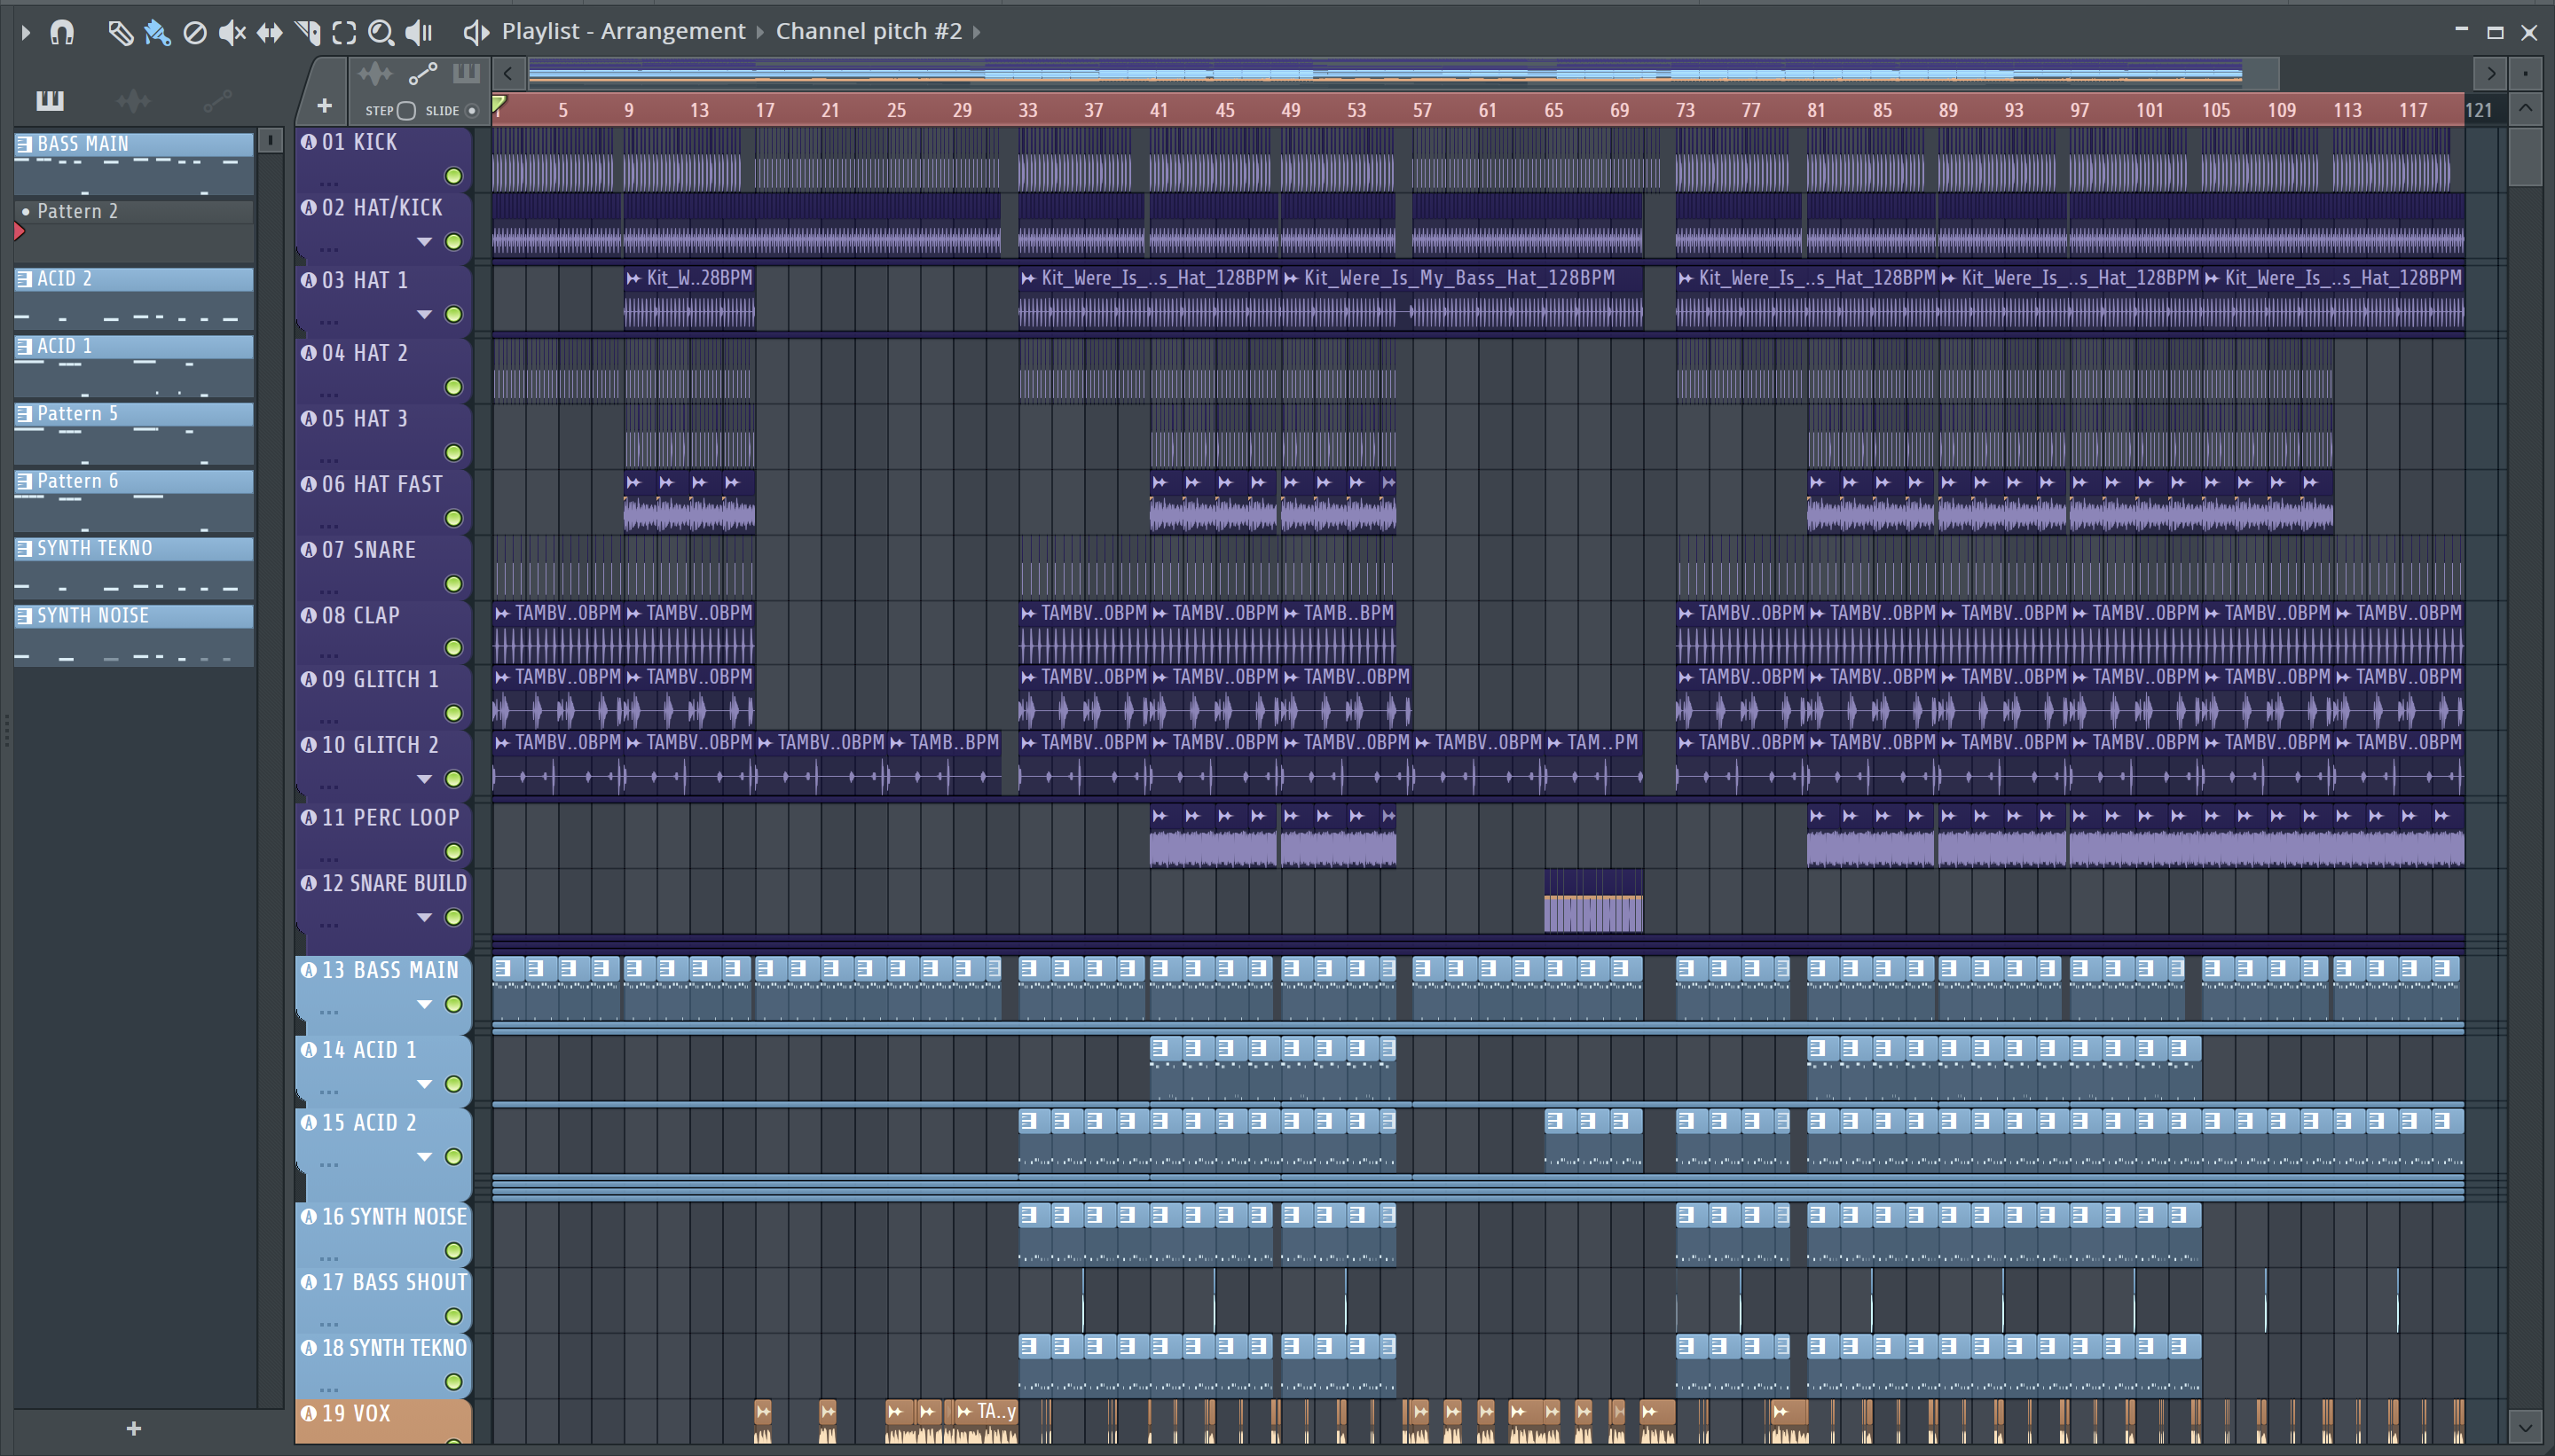Screen dimensions: 2555x1456
Task: Show the audio clips picker tab
Action: (x=133, y=100)
